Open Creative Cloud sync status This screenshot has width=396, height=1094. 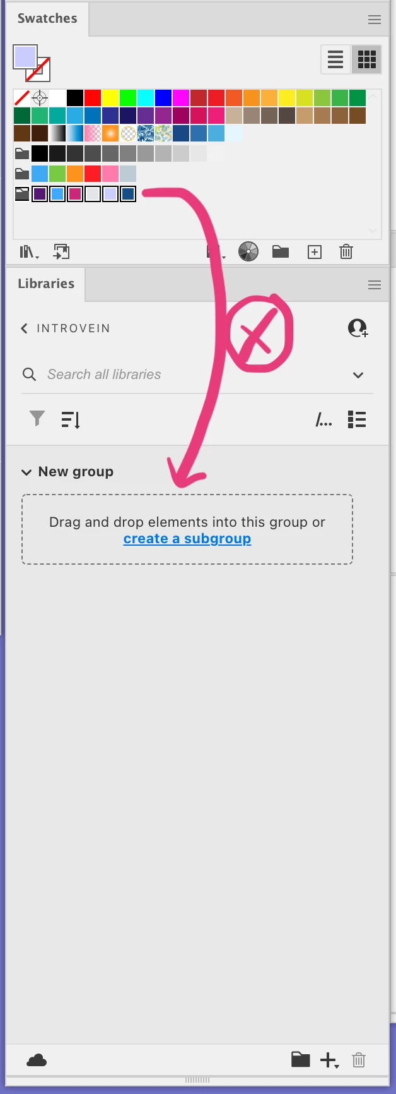[x=37, y=1060]
